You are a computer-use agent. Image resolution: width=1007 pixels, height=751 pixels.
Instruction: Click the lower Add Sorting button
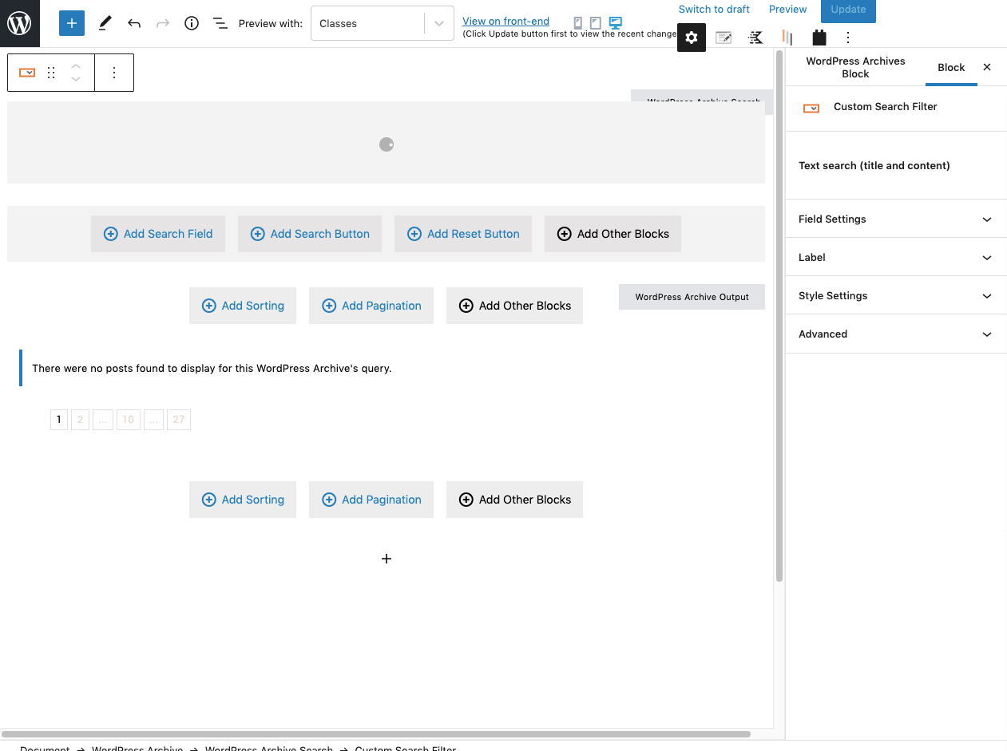point(243,500)
